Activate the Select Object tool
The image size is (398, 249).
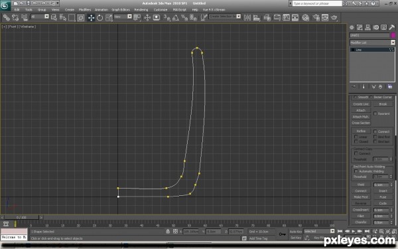(x=54, y=17)
